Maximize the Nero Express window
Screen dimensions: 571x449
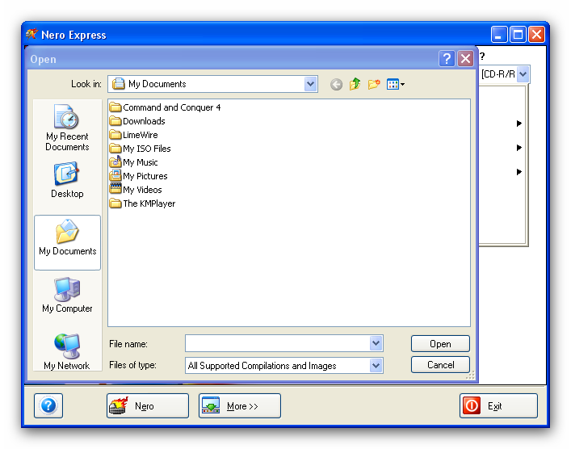(x=518, y=35)
